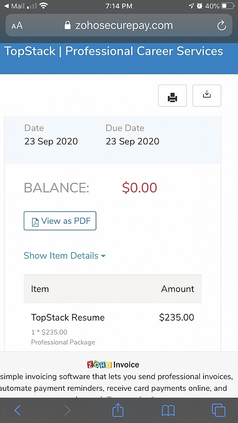
Task: Tap the $0.00 balance amount
Action: (139, 188)
